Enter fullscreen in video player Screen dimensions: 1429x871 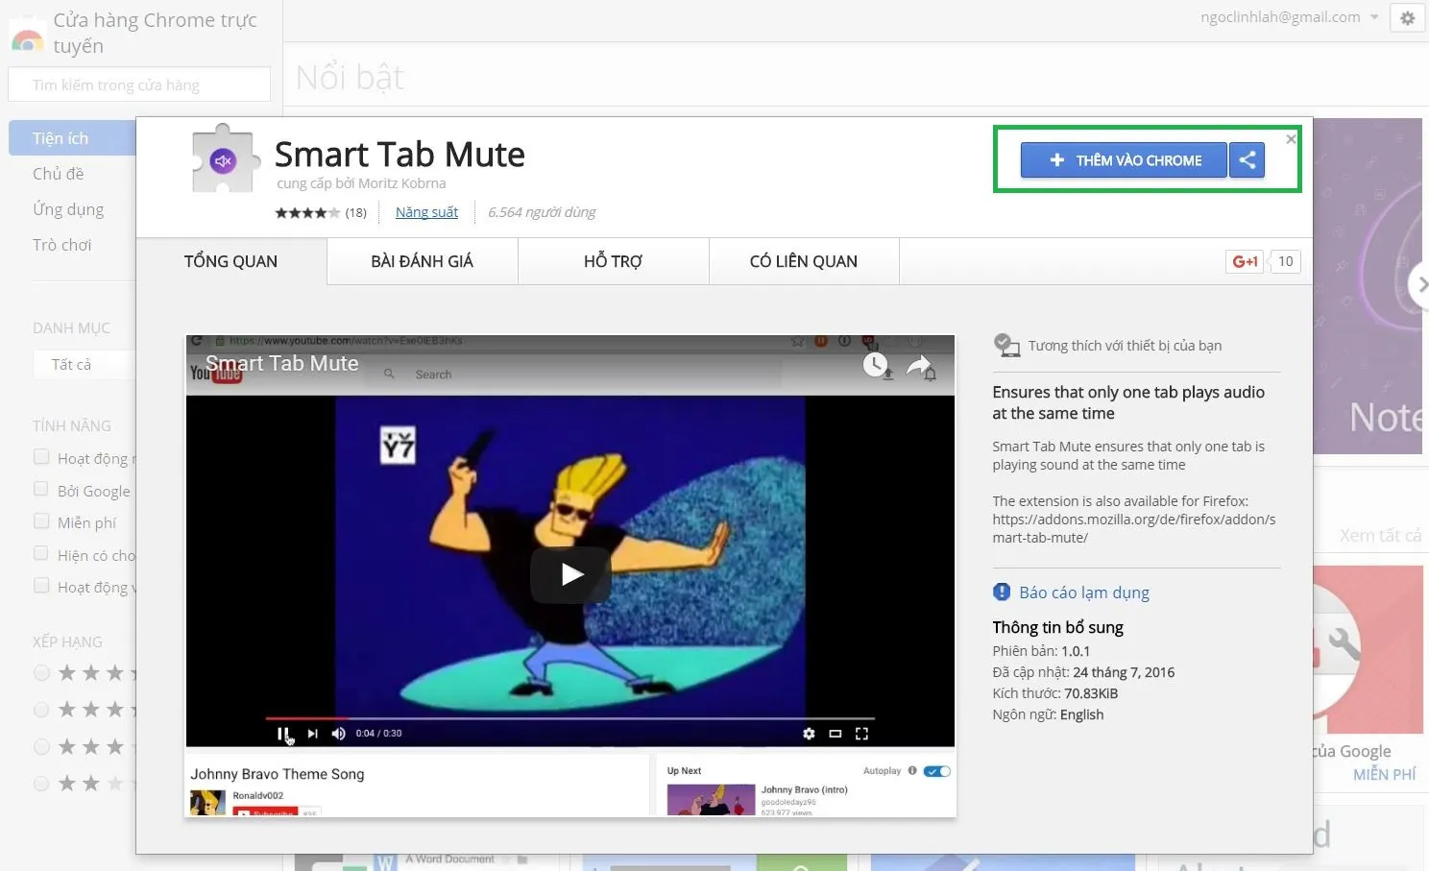click(861, 733)
